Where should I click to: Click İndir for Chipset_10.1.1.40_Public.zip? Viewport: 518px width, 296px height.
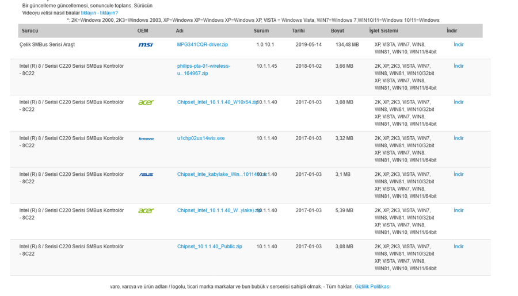coord(459,247)
